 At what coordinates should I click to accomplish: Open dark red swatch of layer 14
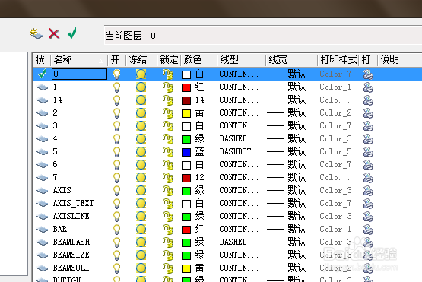tap(186, 100)
